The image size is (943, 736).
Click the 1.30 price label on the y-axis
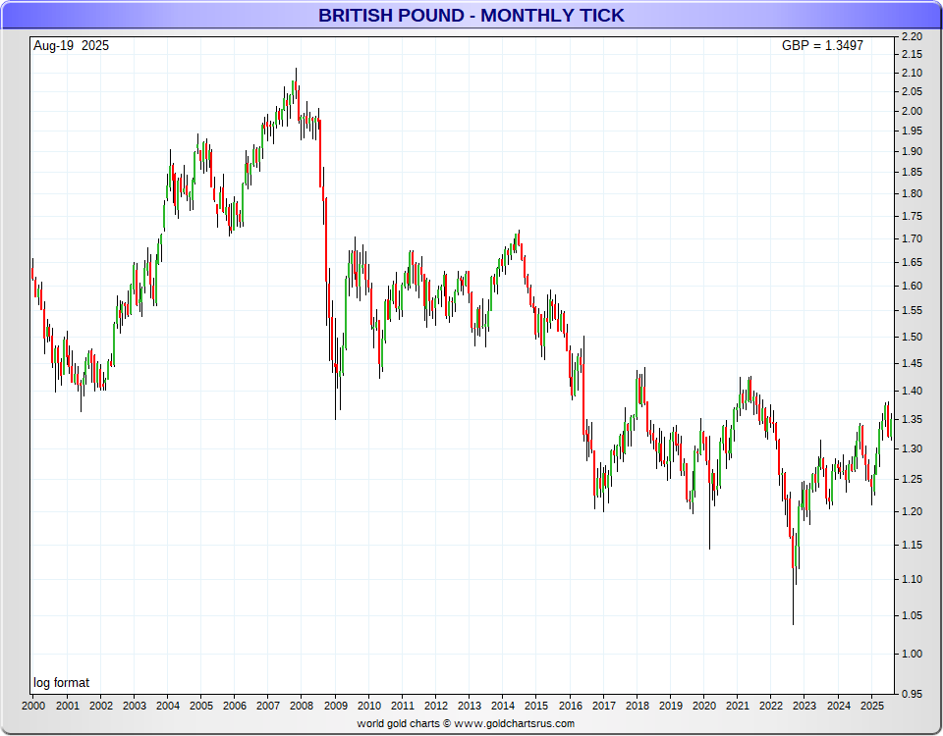click(x=913, y=448)
